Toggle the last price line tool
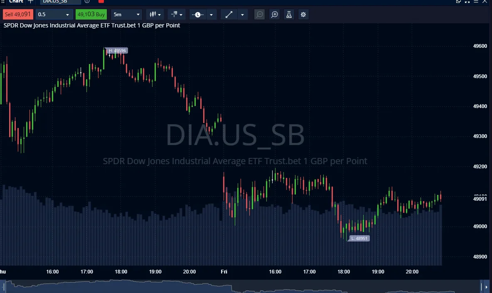 coord(198,15)
